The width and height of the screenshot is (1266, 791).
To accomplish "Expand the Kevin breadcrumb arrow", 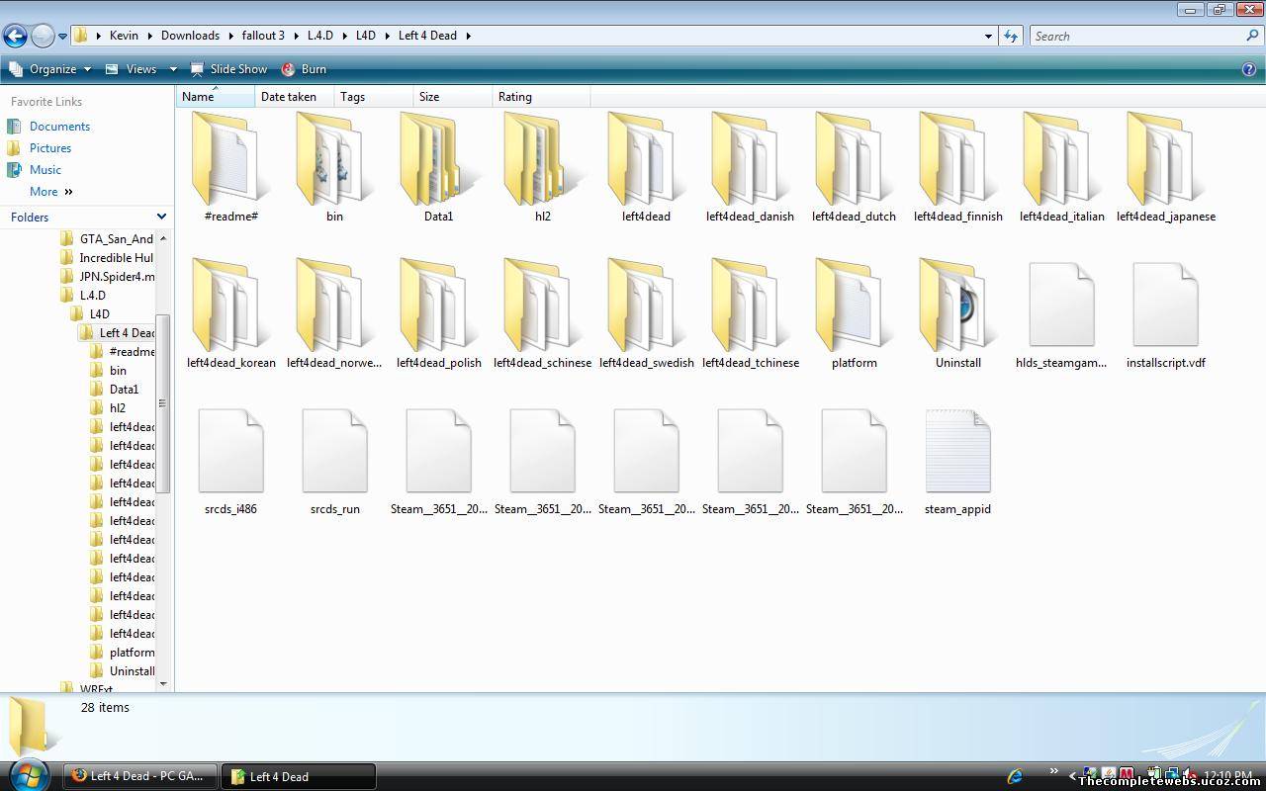I will 149,36.
